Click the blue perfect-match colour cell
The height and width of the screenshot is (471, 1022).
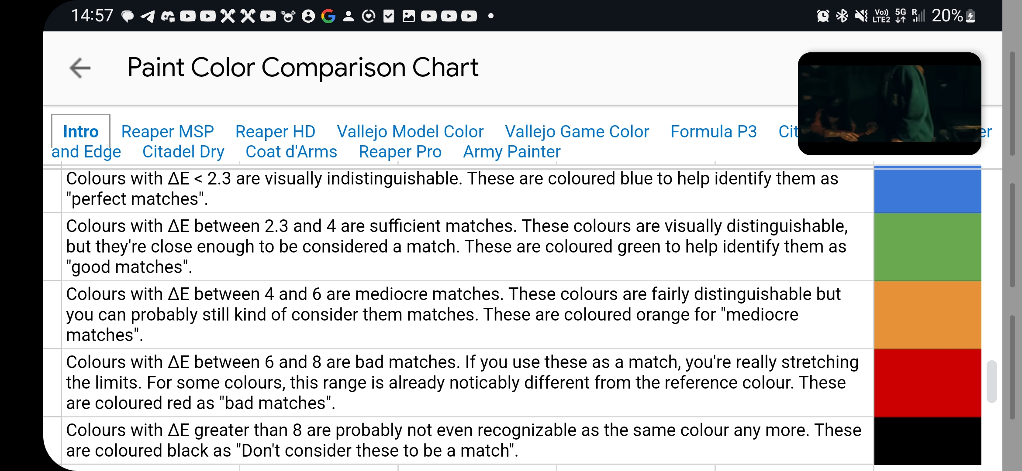click(x=927, y=191)
